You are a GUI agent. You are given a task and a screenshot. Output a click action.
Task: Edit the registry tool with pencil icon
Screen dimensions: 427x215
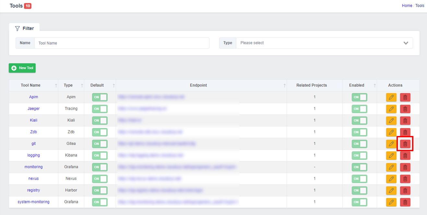tap(391, 190)
